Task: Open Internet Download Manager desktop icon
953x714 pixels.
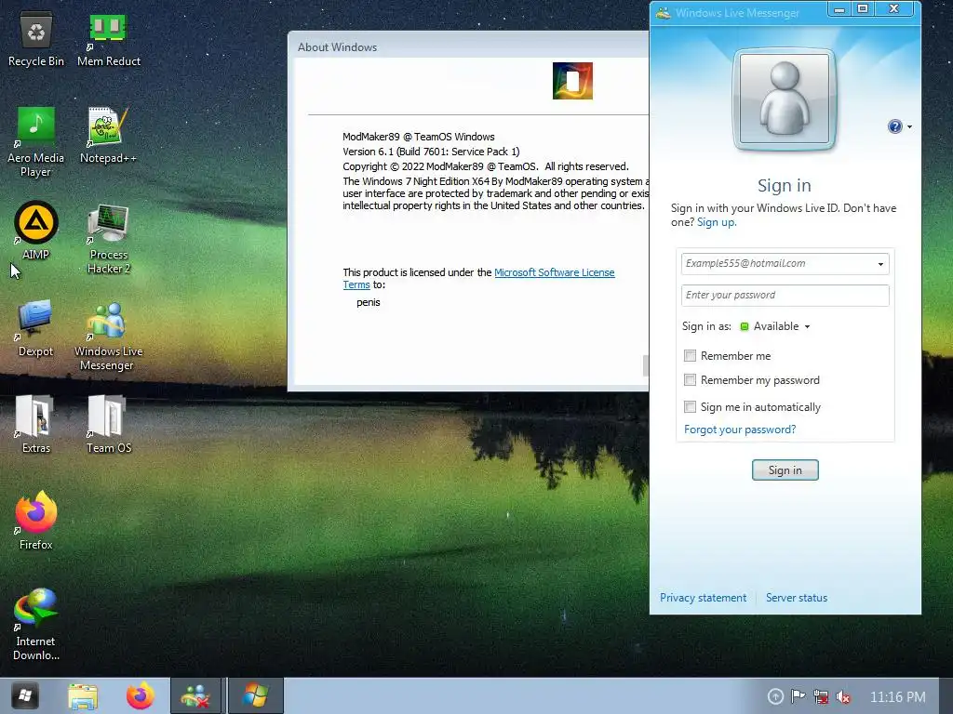Action: click(x=36, y=624)
